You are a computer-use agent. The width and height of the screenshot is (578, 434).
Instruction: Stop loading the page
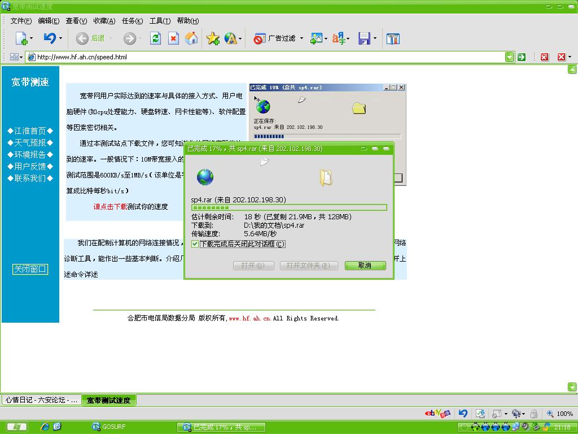coord(173,38)
